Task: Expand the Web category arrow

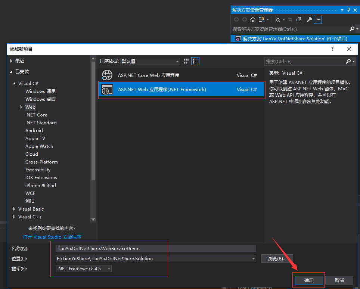Action: point(21,107)
